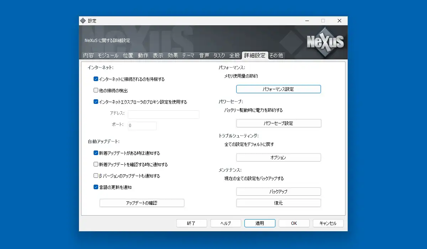Open the 表示 tab
427x249 pixels.
pyautogui.click(x=158, y=55)
